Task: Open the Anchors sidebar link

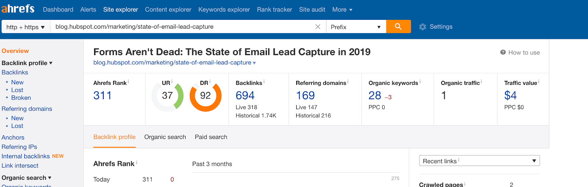Action: 13,137
